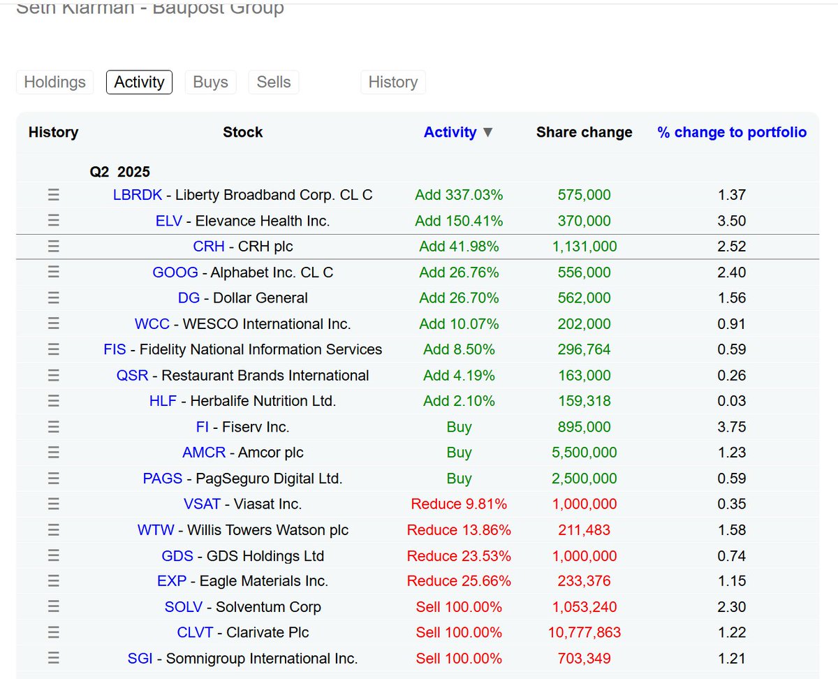Click the 'Add 150.41%' activity cell
The height and width of the screenshot is (679, 838).
tap(459, 221)
